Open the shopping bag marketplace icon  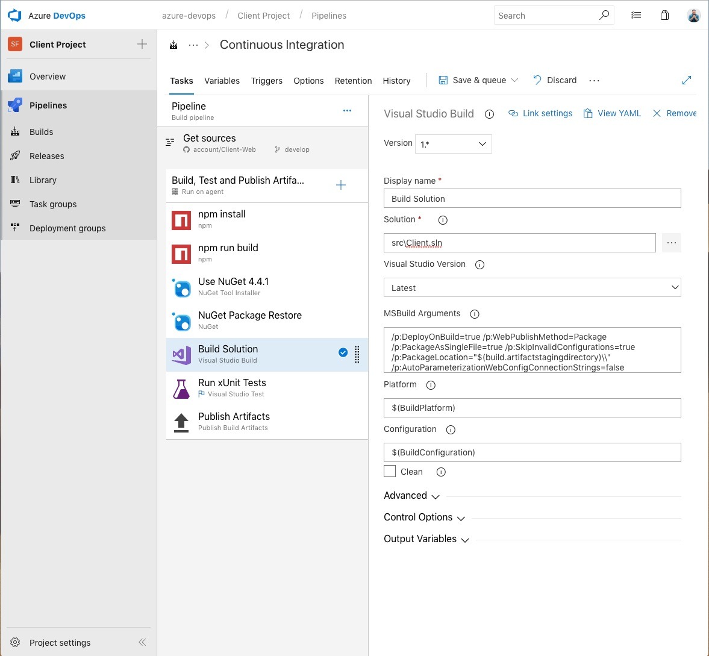664,16
